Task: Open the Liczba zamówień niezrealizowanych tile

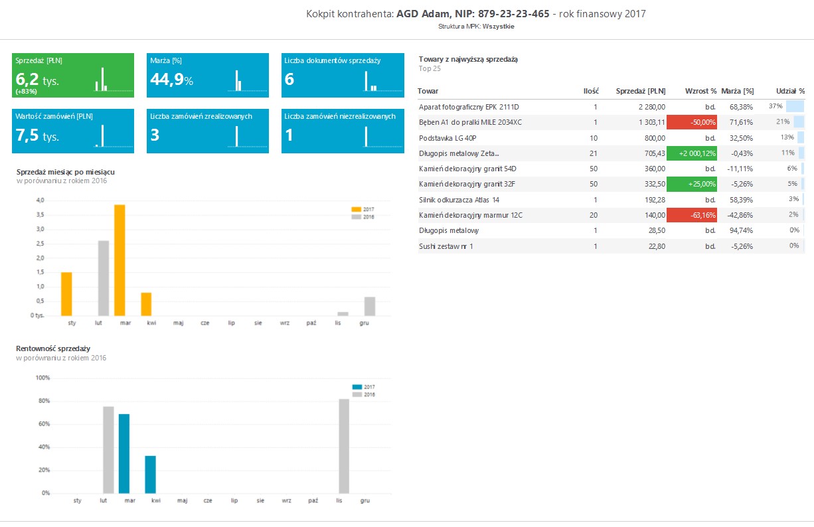Action: (x=342, y=131)
